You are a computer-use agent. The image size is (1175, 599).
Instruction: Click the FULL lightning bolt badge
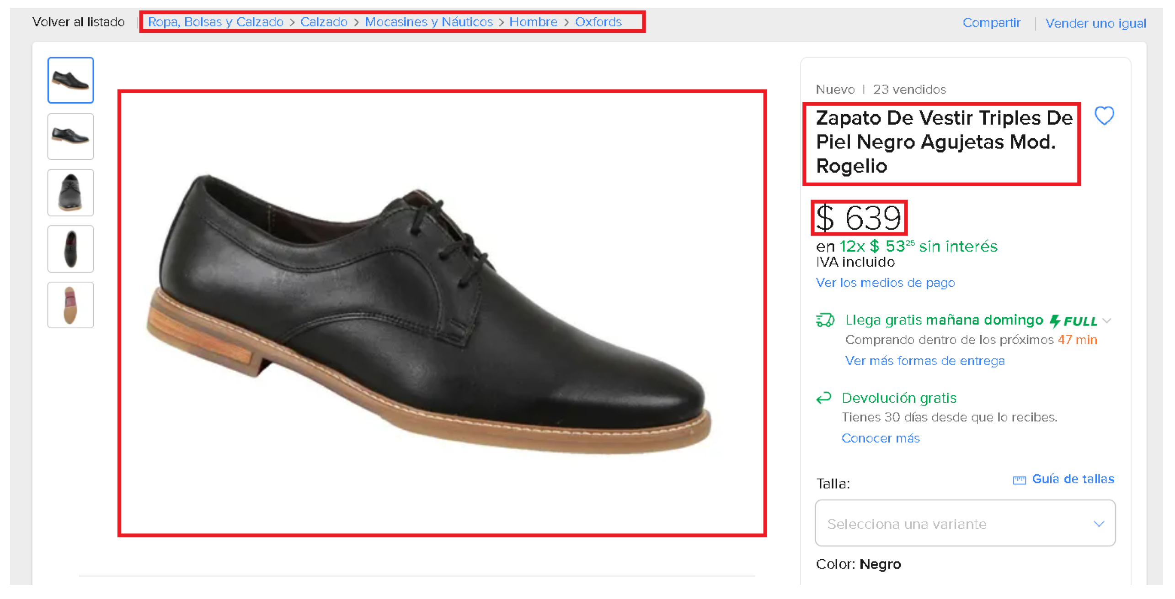point(1073,321)
